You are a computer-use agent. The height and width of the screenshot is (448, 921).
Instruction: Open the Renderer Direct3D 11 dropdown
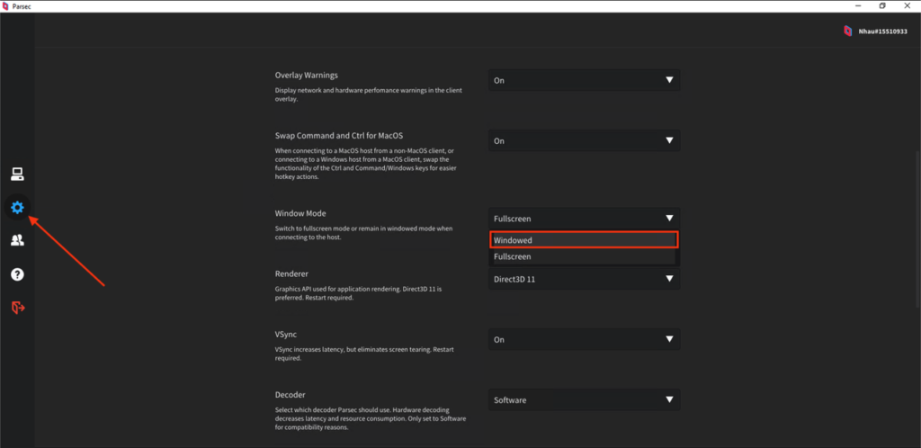coord(584,279)
